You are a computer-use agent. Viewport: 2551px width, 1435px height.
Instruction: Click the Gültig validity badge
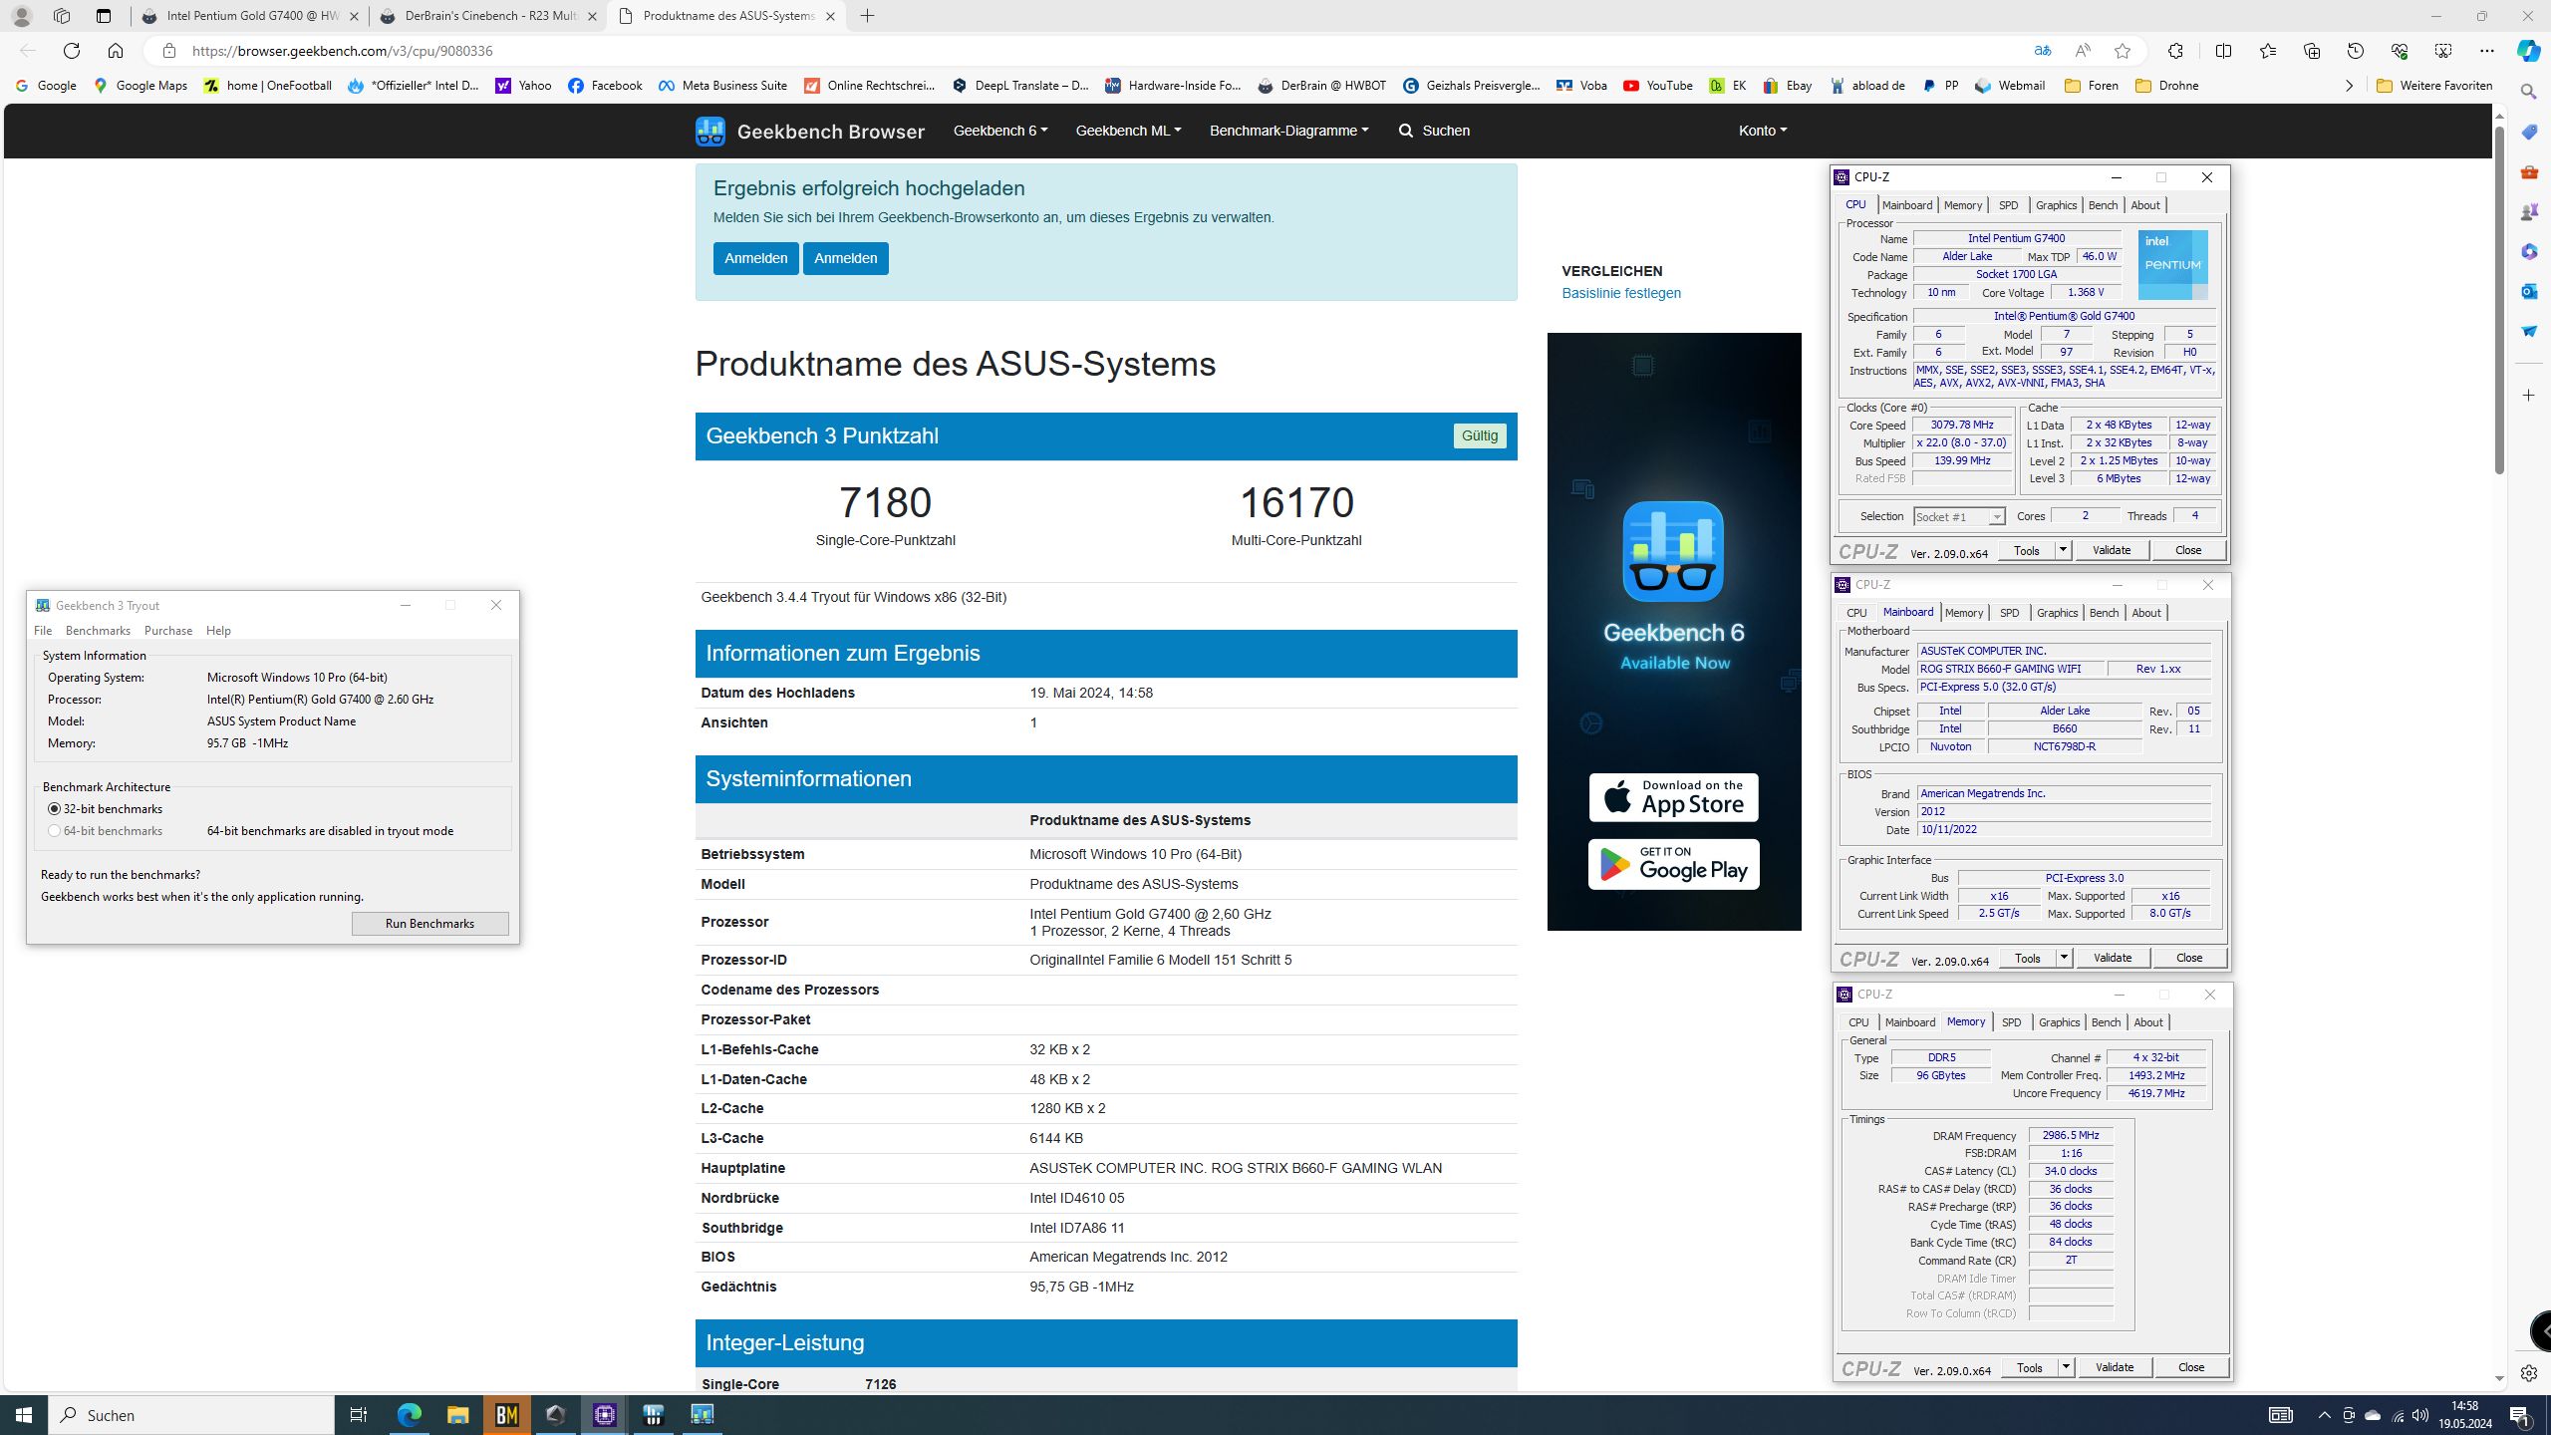point(1479,435)
